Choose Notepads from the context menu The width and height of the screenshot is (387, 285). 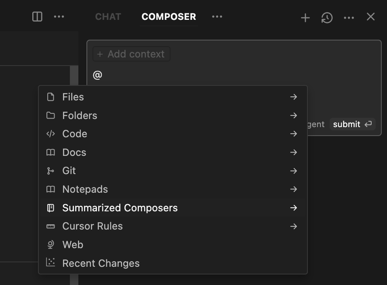(x=85, y=189)
